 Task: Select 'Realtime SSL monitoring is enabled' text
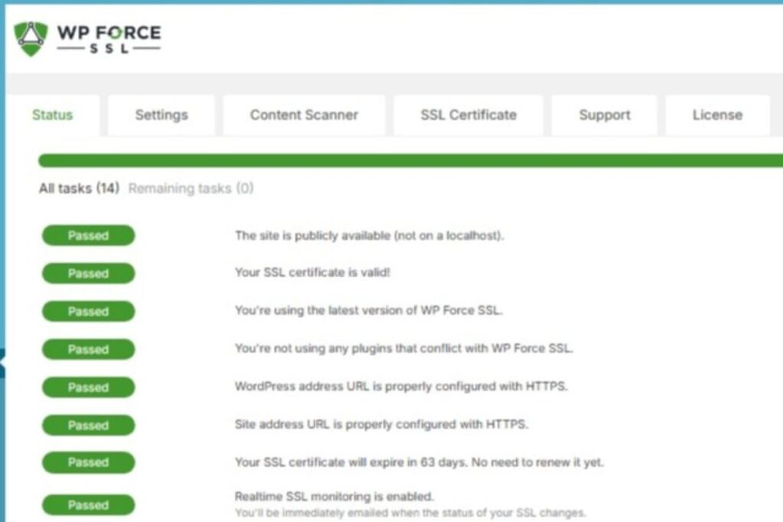(x=333, y=497)
